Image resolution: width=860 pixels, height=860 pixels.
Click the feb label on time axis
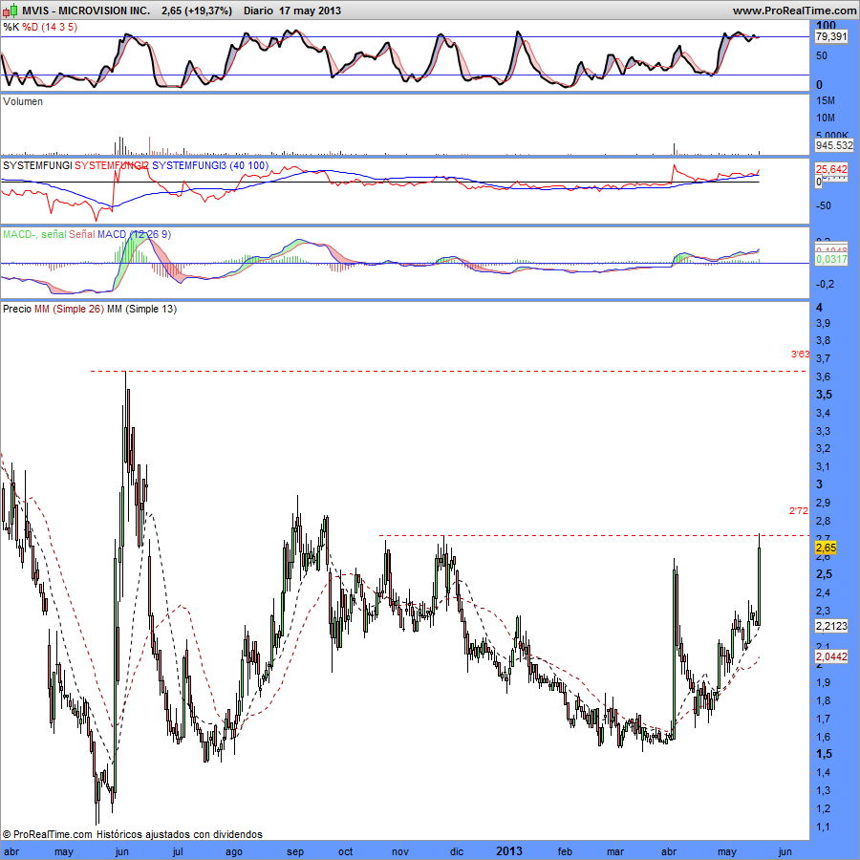click(x=565, y=851)
